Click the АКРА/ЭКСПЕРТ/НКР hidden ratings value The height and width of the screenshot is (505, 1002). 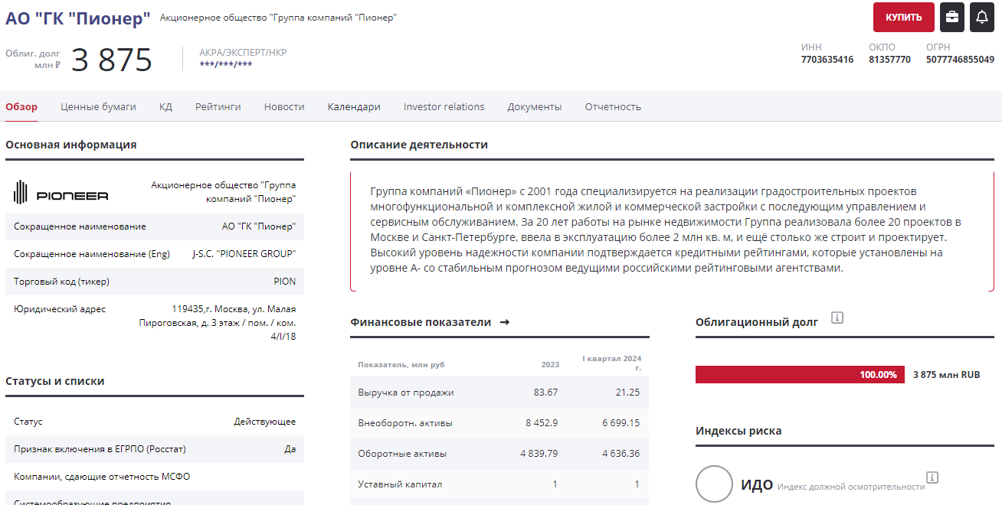pos(225,64)
